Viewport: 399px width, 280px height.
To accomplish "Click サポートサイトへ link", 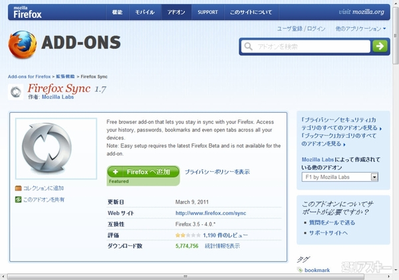I will 328,233.
